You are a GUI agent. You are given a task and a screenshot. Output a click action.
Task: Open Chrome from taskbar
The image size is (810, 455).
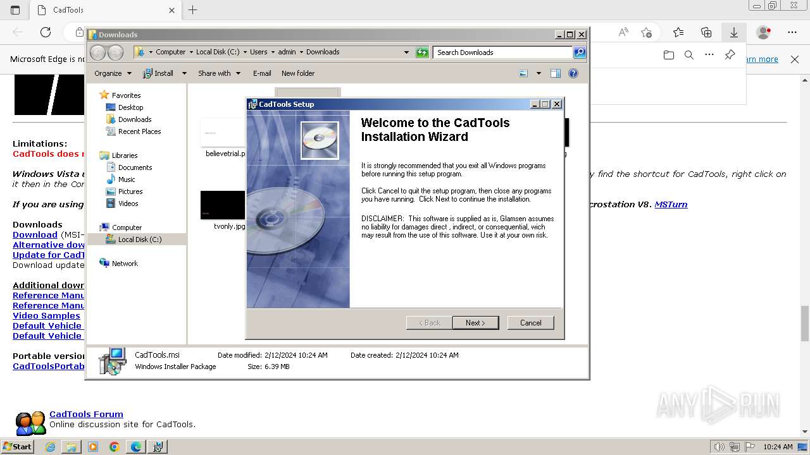click(114, 447)
